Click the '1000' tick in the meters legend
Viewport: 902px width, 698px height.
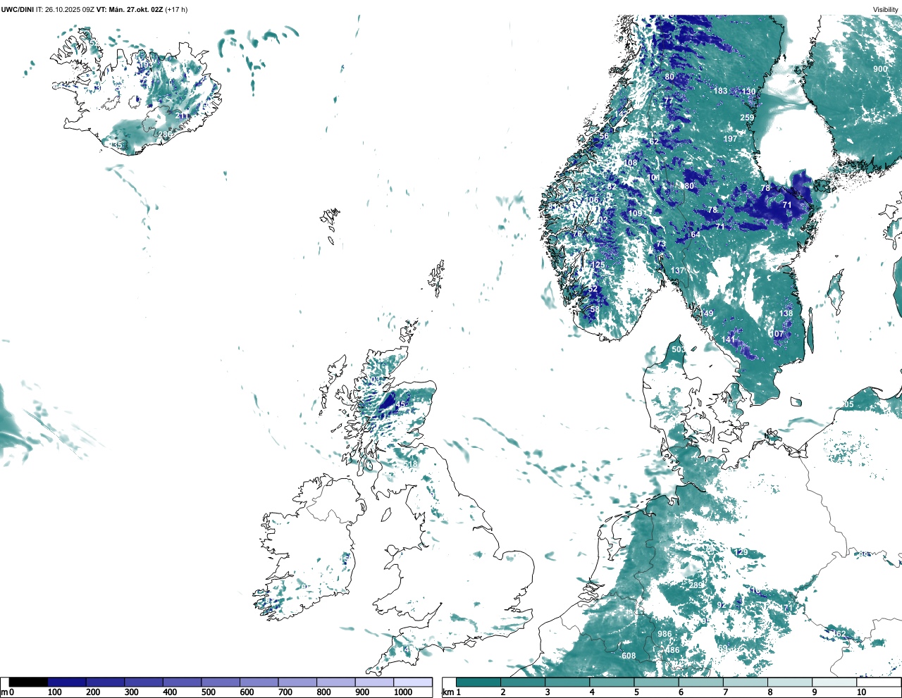tap(403, 692)
